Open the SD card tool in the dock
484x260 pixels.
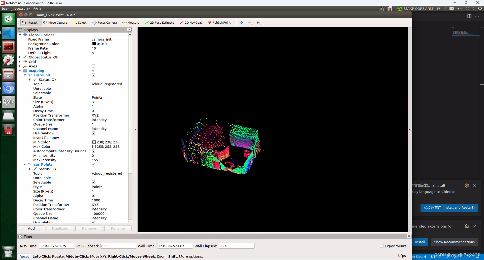(8, 130)
